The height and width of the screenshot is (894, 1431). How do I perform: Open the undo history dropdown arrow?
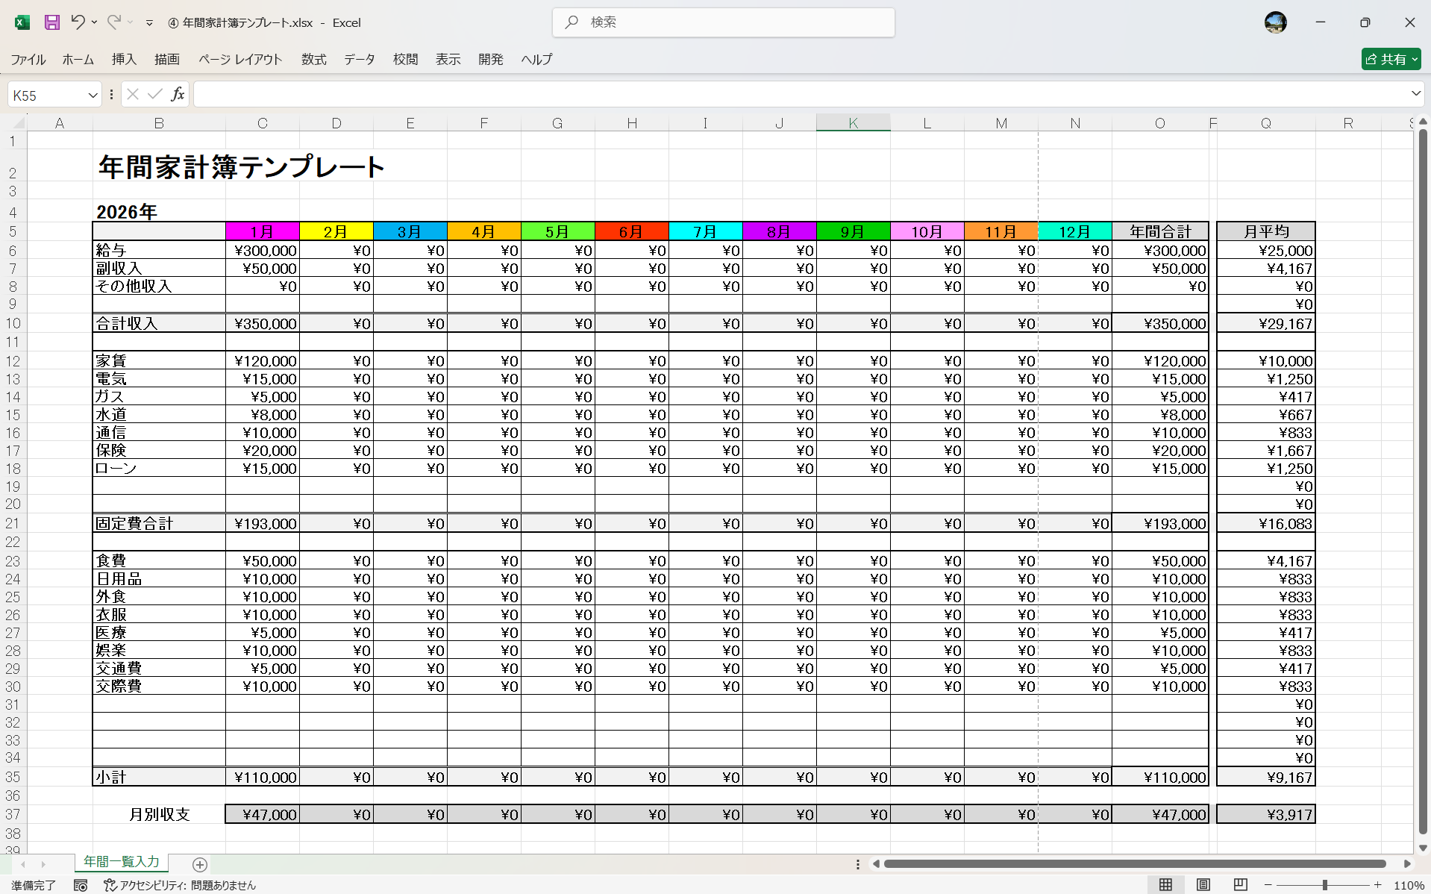coord(94,22)
